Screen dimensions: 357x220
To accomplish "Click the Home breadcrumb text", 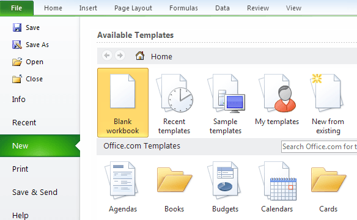I will pyautogui.click(x=161, y=56).
